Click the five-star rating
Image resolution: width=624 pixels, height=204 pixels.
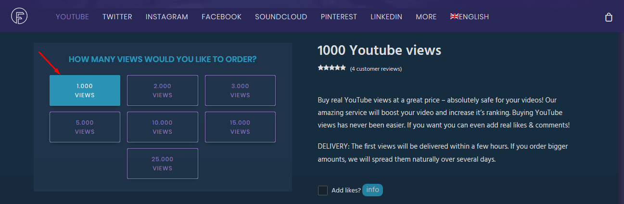point(331,68)
